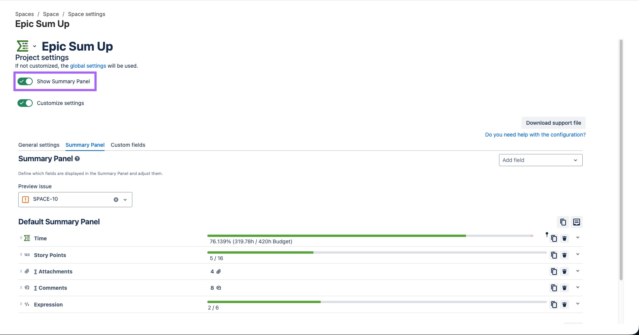Copy the Time row field

point(554,238)
